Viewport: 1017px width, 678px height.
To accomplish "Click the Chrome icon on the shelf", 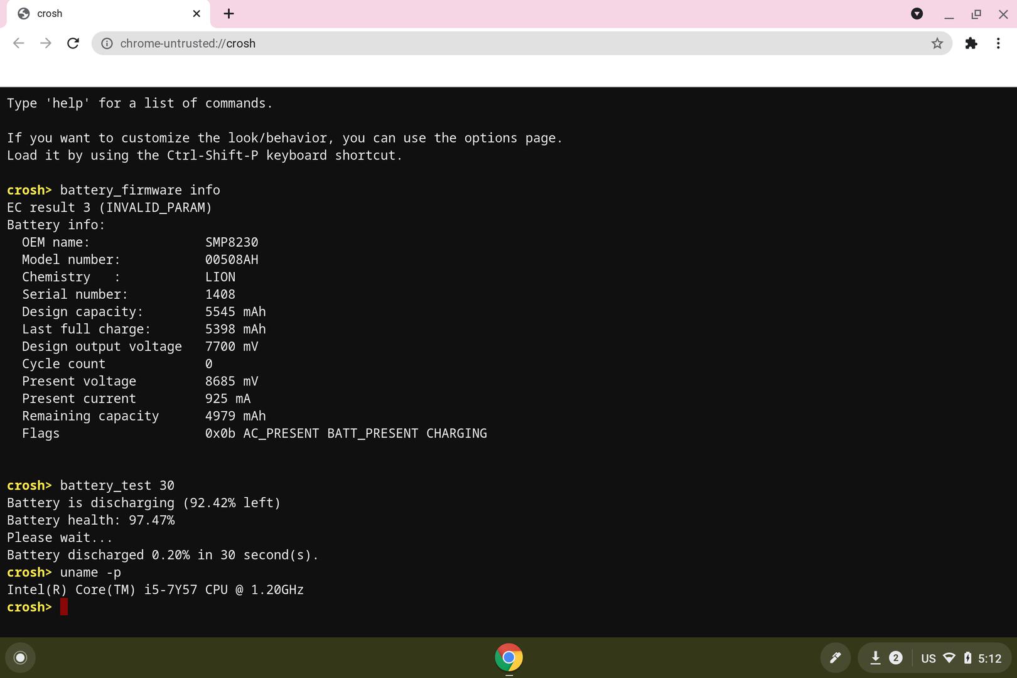I will 508,657.
